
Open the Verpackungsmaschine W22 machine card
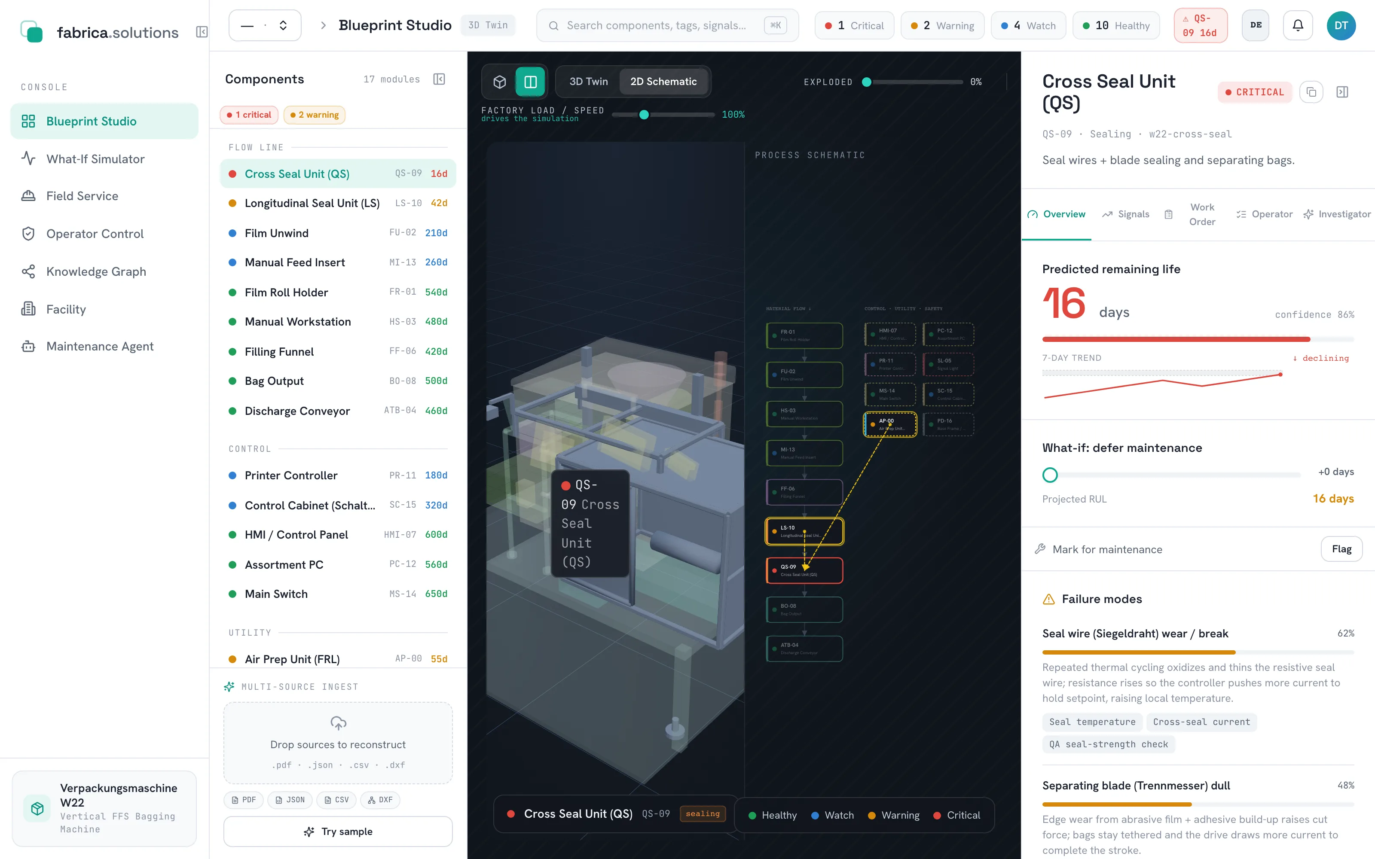click(x=104, y=808)
